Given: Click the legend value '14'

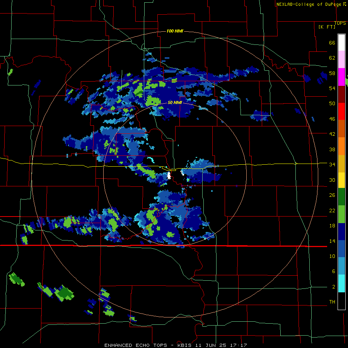Looking at the screenshot, I should click(x=332, y=241).
